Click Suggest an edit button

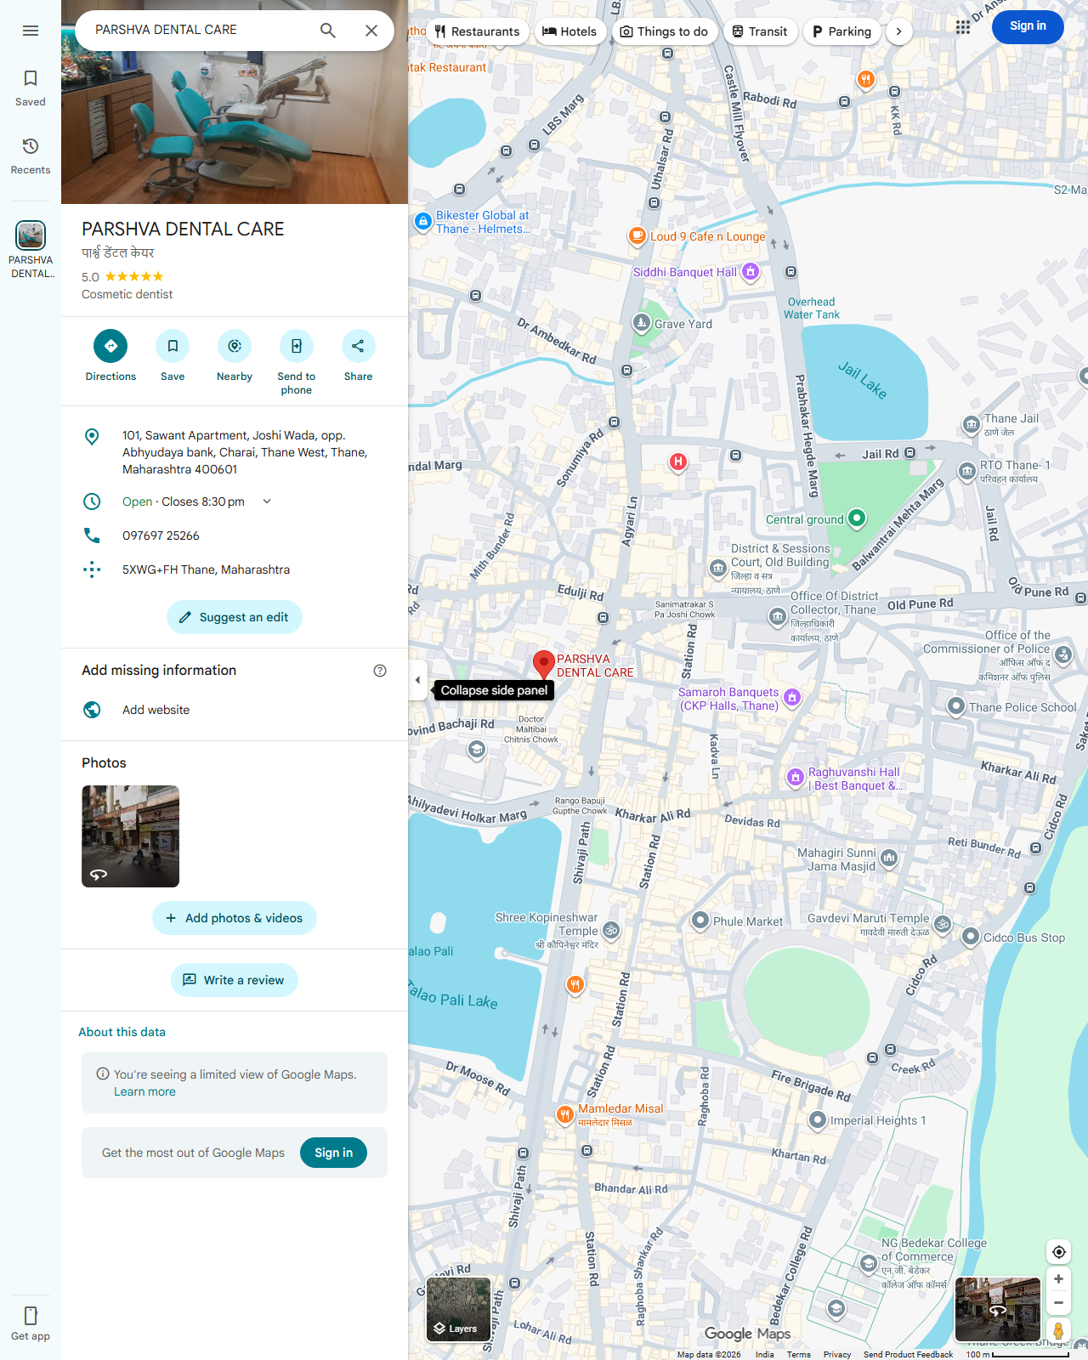click(x=235, y=617)
